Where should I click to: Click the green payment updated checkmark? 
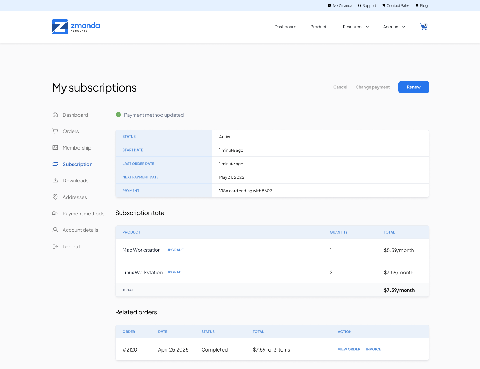[118, 115]
